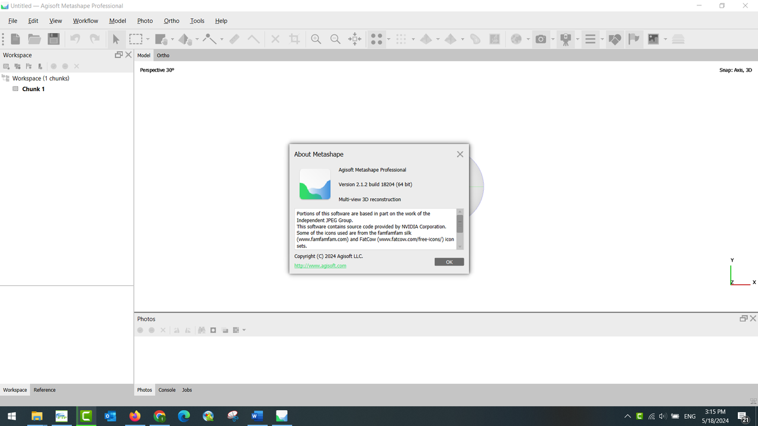
Task: Select the Move Region hand tool
Action: tap(161, 39)
